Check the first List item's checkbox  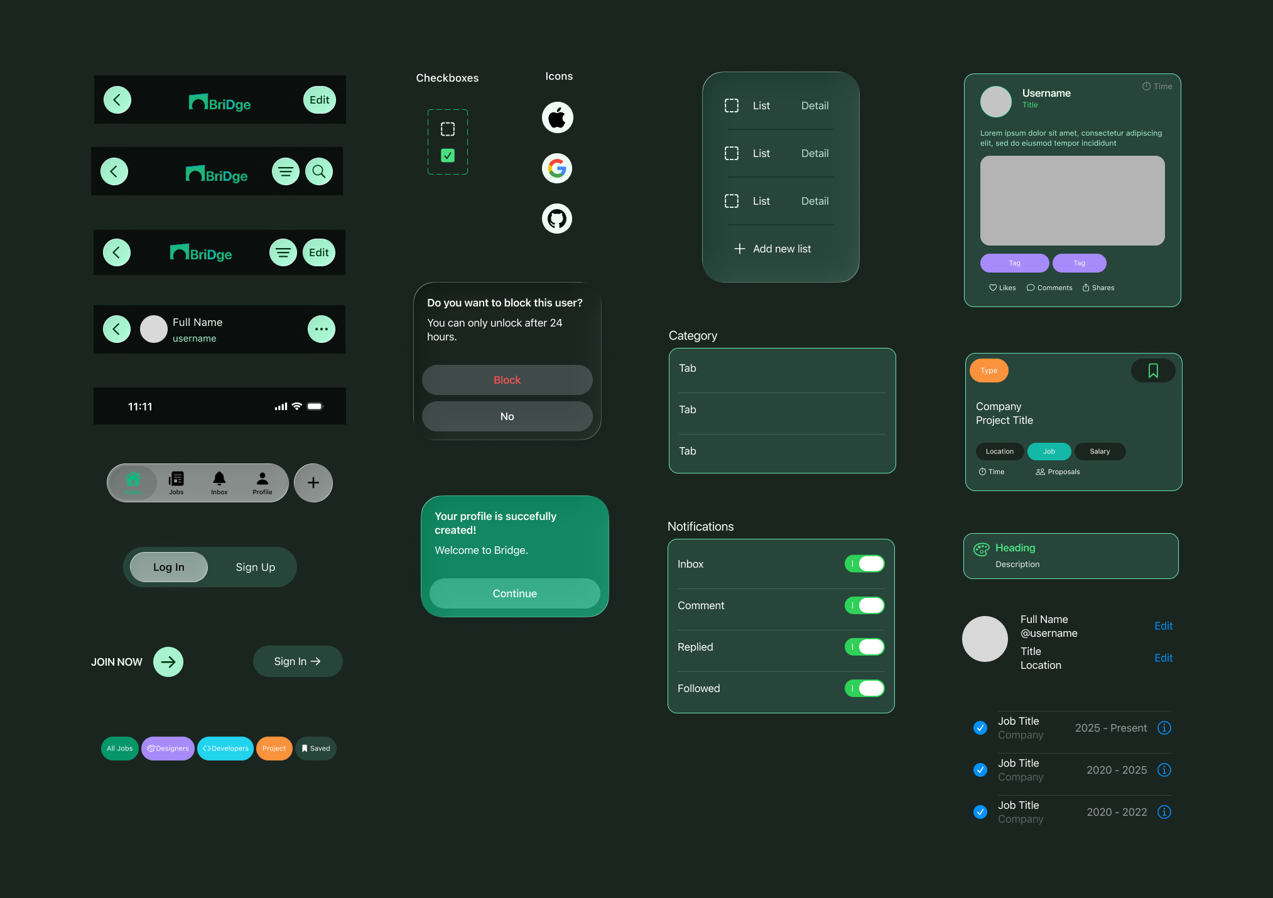[x=732, y=105]
